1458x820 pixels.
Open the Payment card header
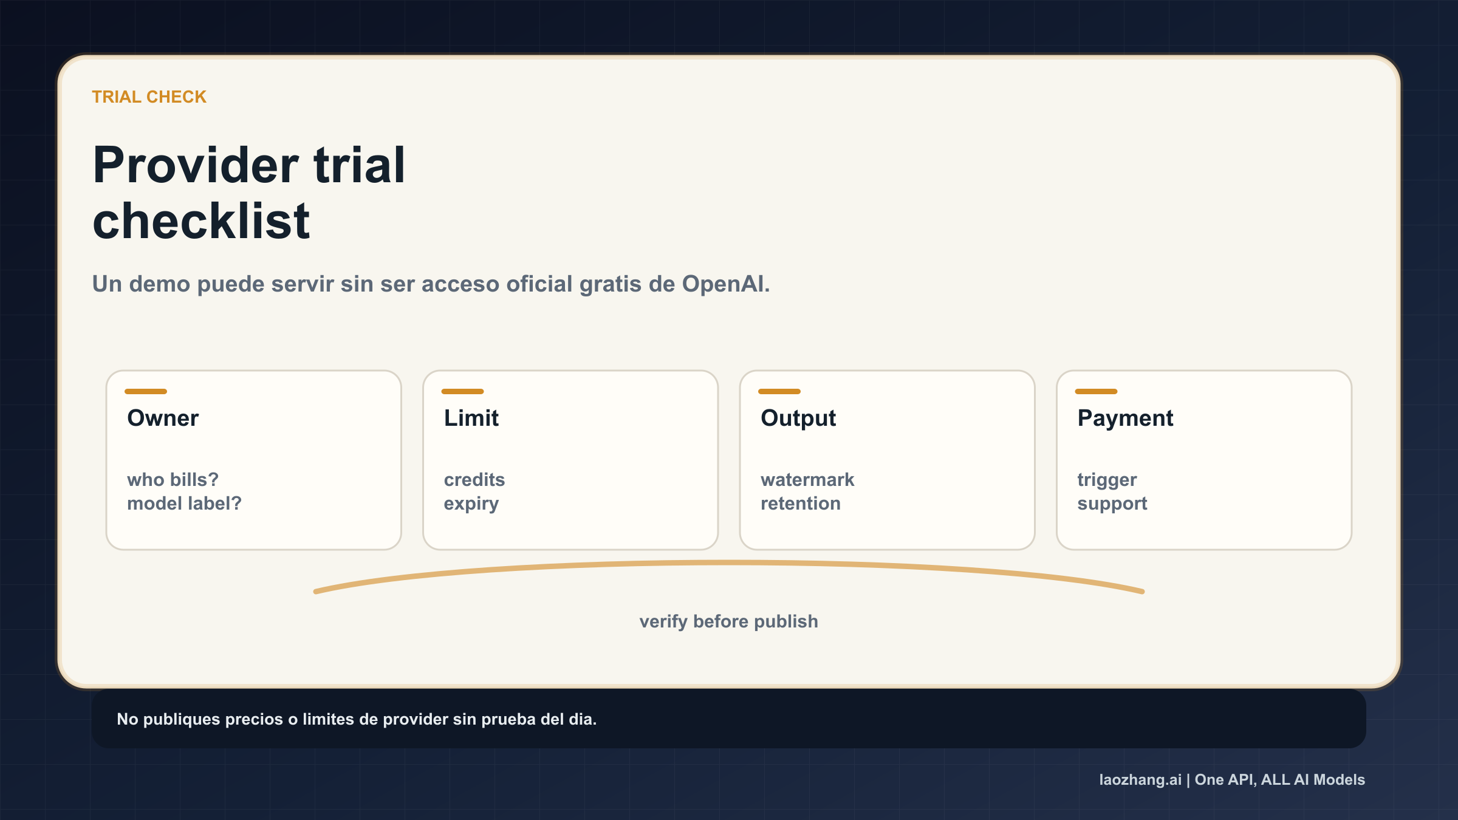[x=1125, y=418]
